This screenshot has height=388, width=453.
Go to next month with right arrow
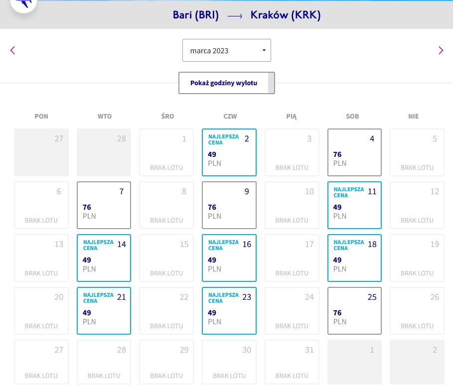pyautogui.click(x=441, y=50)
